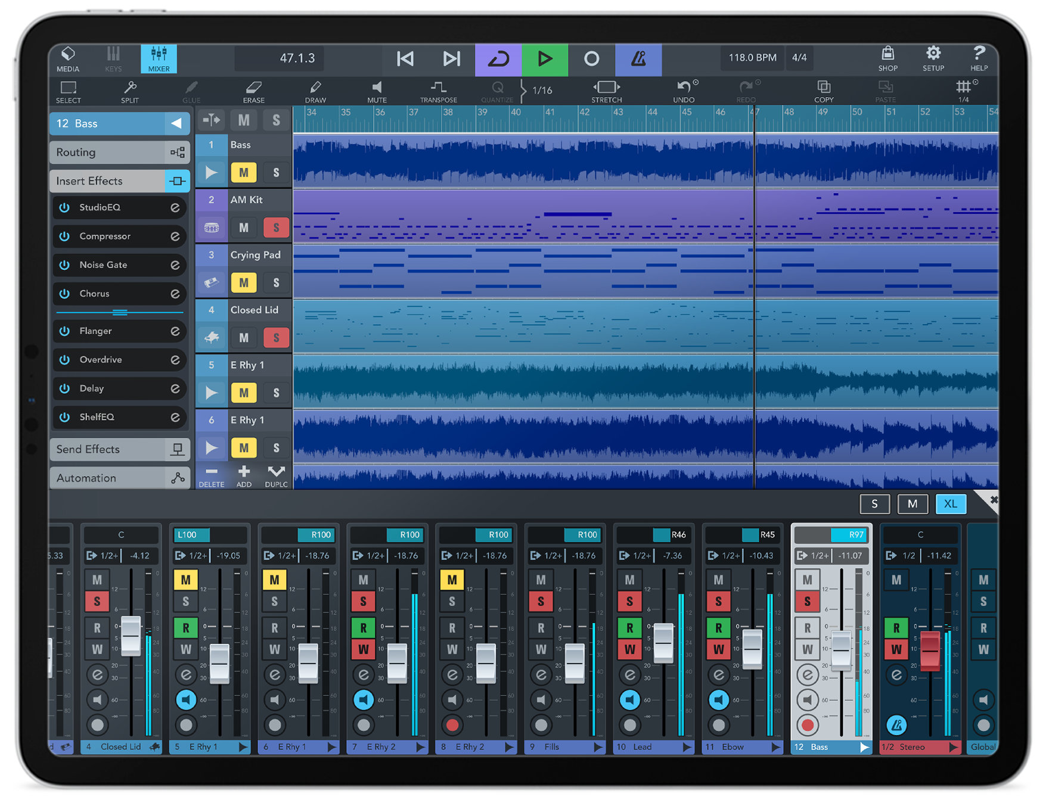The height and width of the screenshot is (806, 1049).
Task: Mute the Bass track
Action: pos(243,172)
